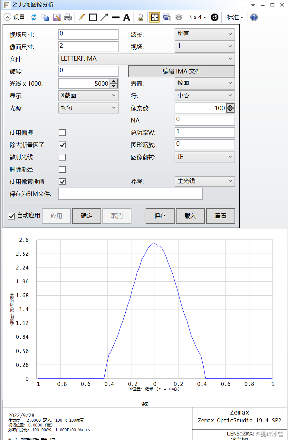Uncheck the 自动应用 auto-apply option
Viewport: 288px width, 440px height.
(x=11, y=216)
